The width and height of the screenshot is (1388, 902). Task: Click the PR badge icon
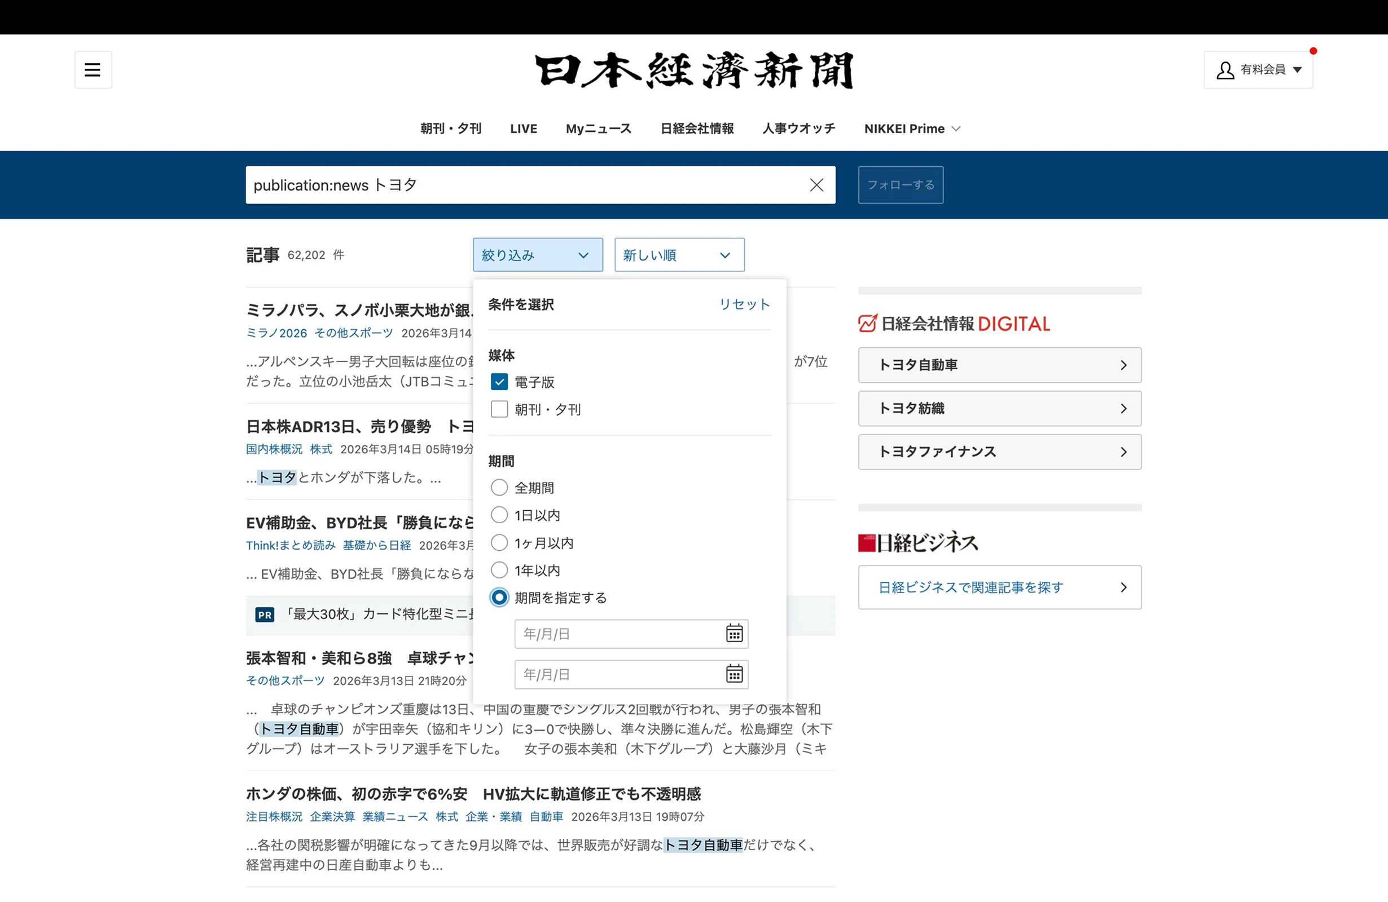tap(265, 614)
